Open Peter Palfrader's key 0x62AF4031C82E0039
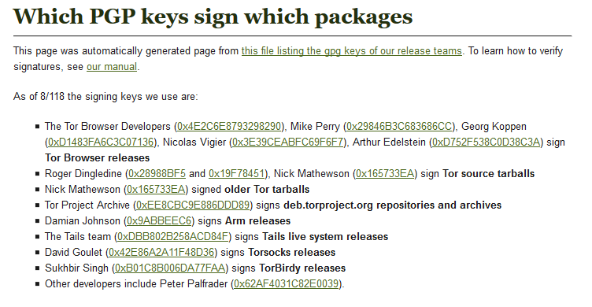The height and width of the screenshot is (307, 592). (x=287, y=284)
